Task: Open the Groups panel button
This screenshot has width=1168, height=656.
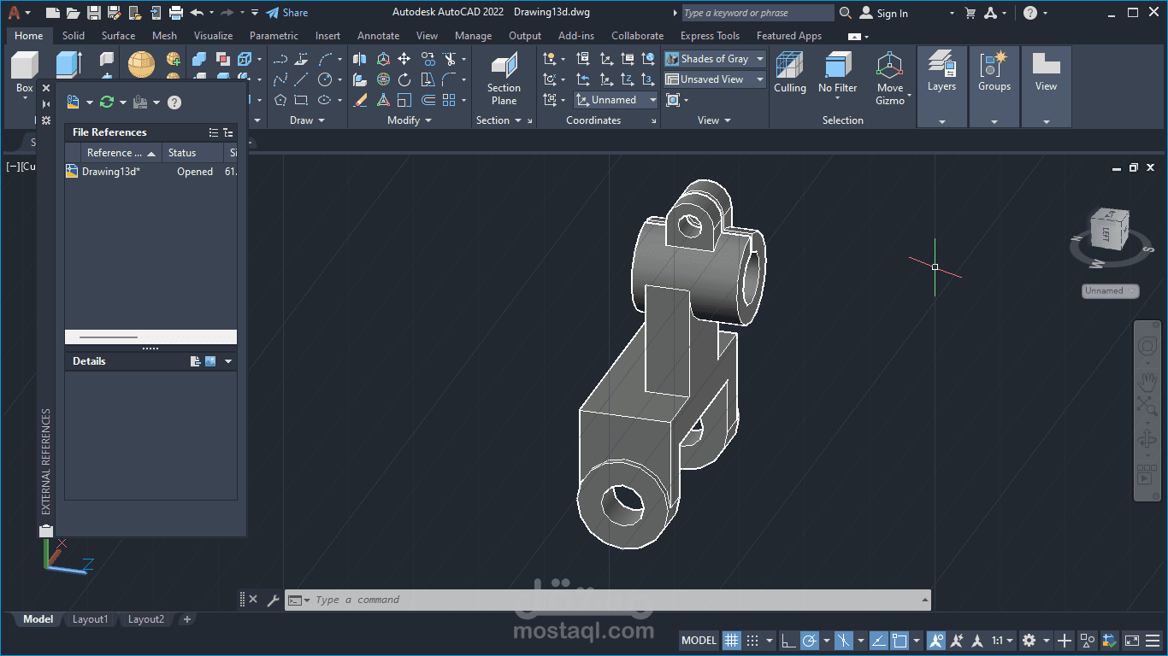Action: [x=994, y=86]
